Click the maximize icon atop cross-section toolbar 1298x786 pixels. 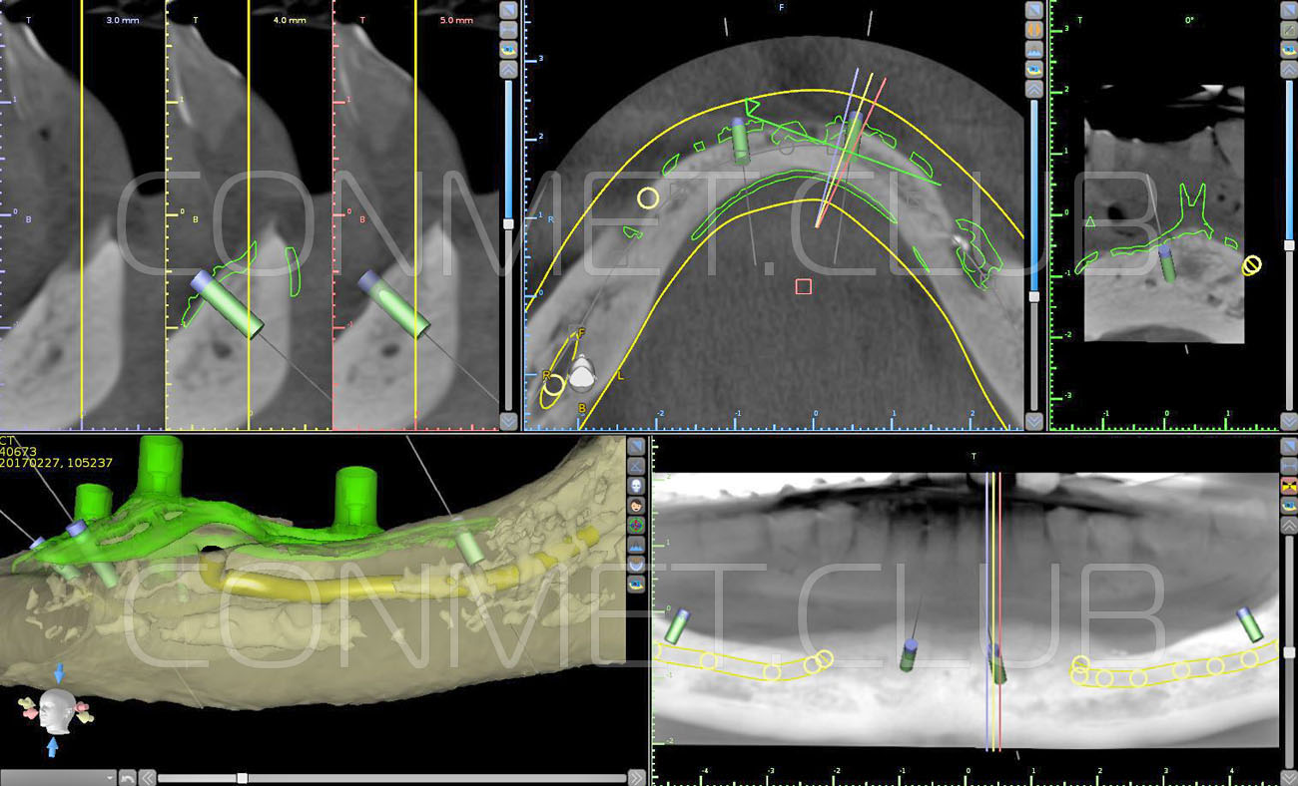[x=508, y=9]
